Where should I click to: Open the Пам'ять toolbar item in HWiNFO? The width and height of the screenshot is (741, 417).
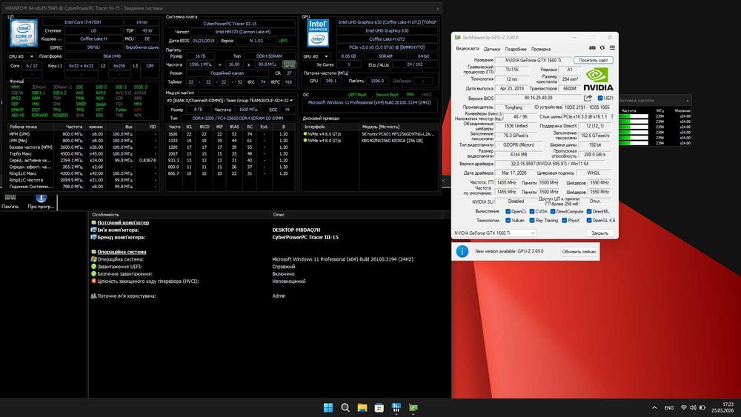[x=10, y=201]
